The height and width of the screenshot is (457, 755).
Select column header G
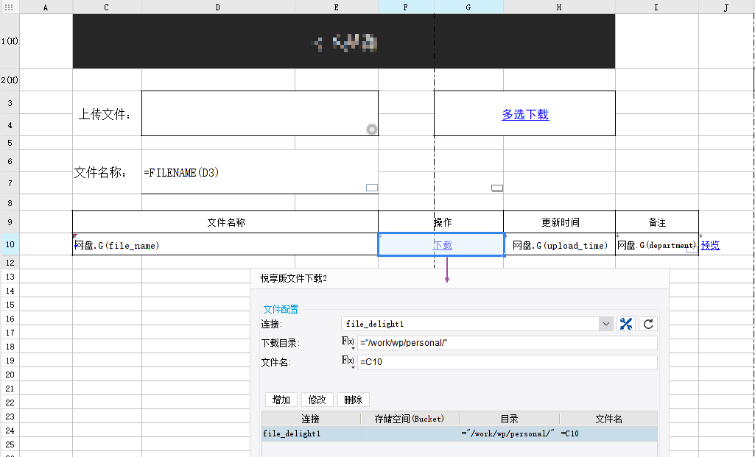468,7
